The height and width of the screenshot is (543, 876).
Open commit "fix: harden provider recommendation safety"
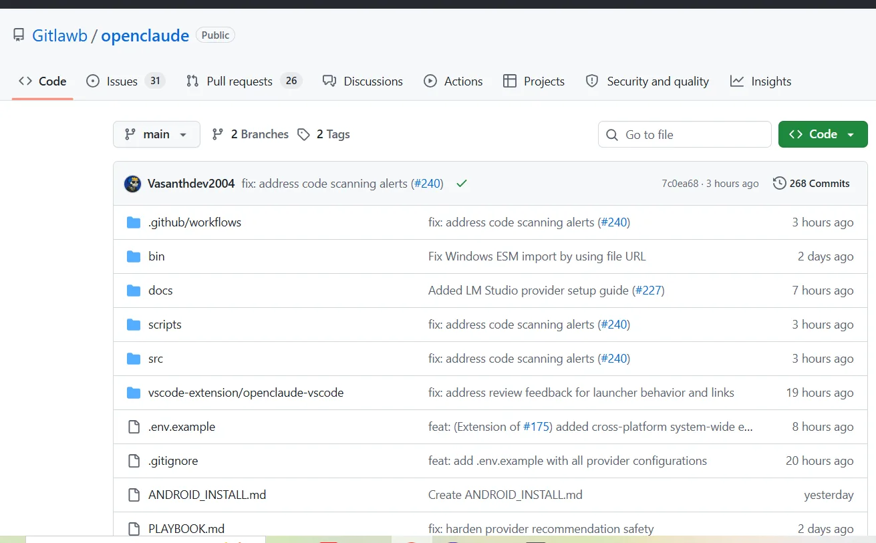(541, 529)
